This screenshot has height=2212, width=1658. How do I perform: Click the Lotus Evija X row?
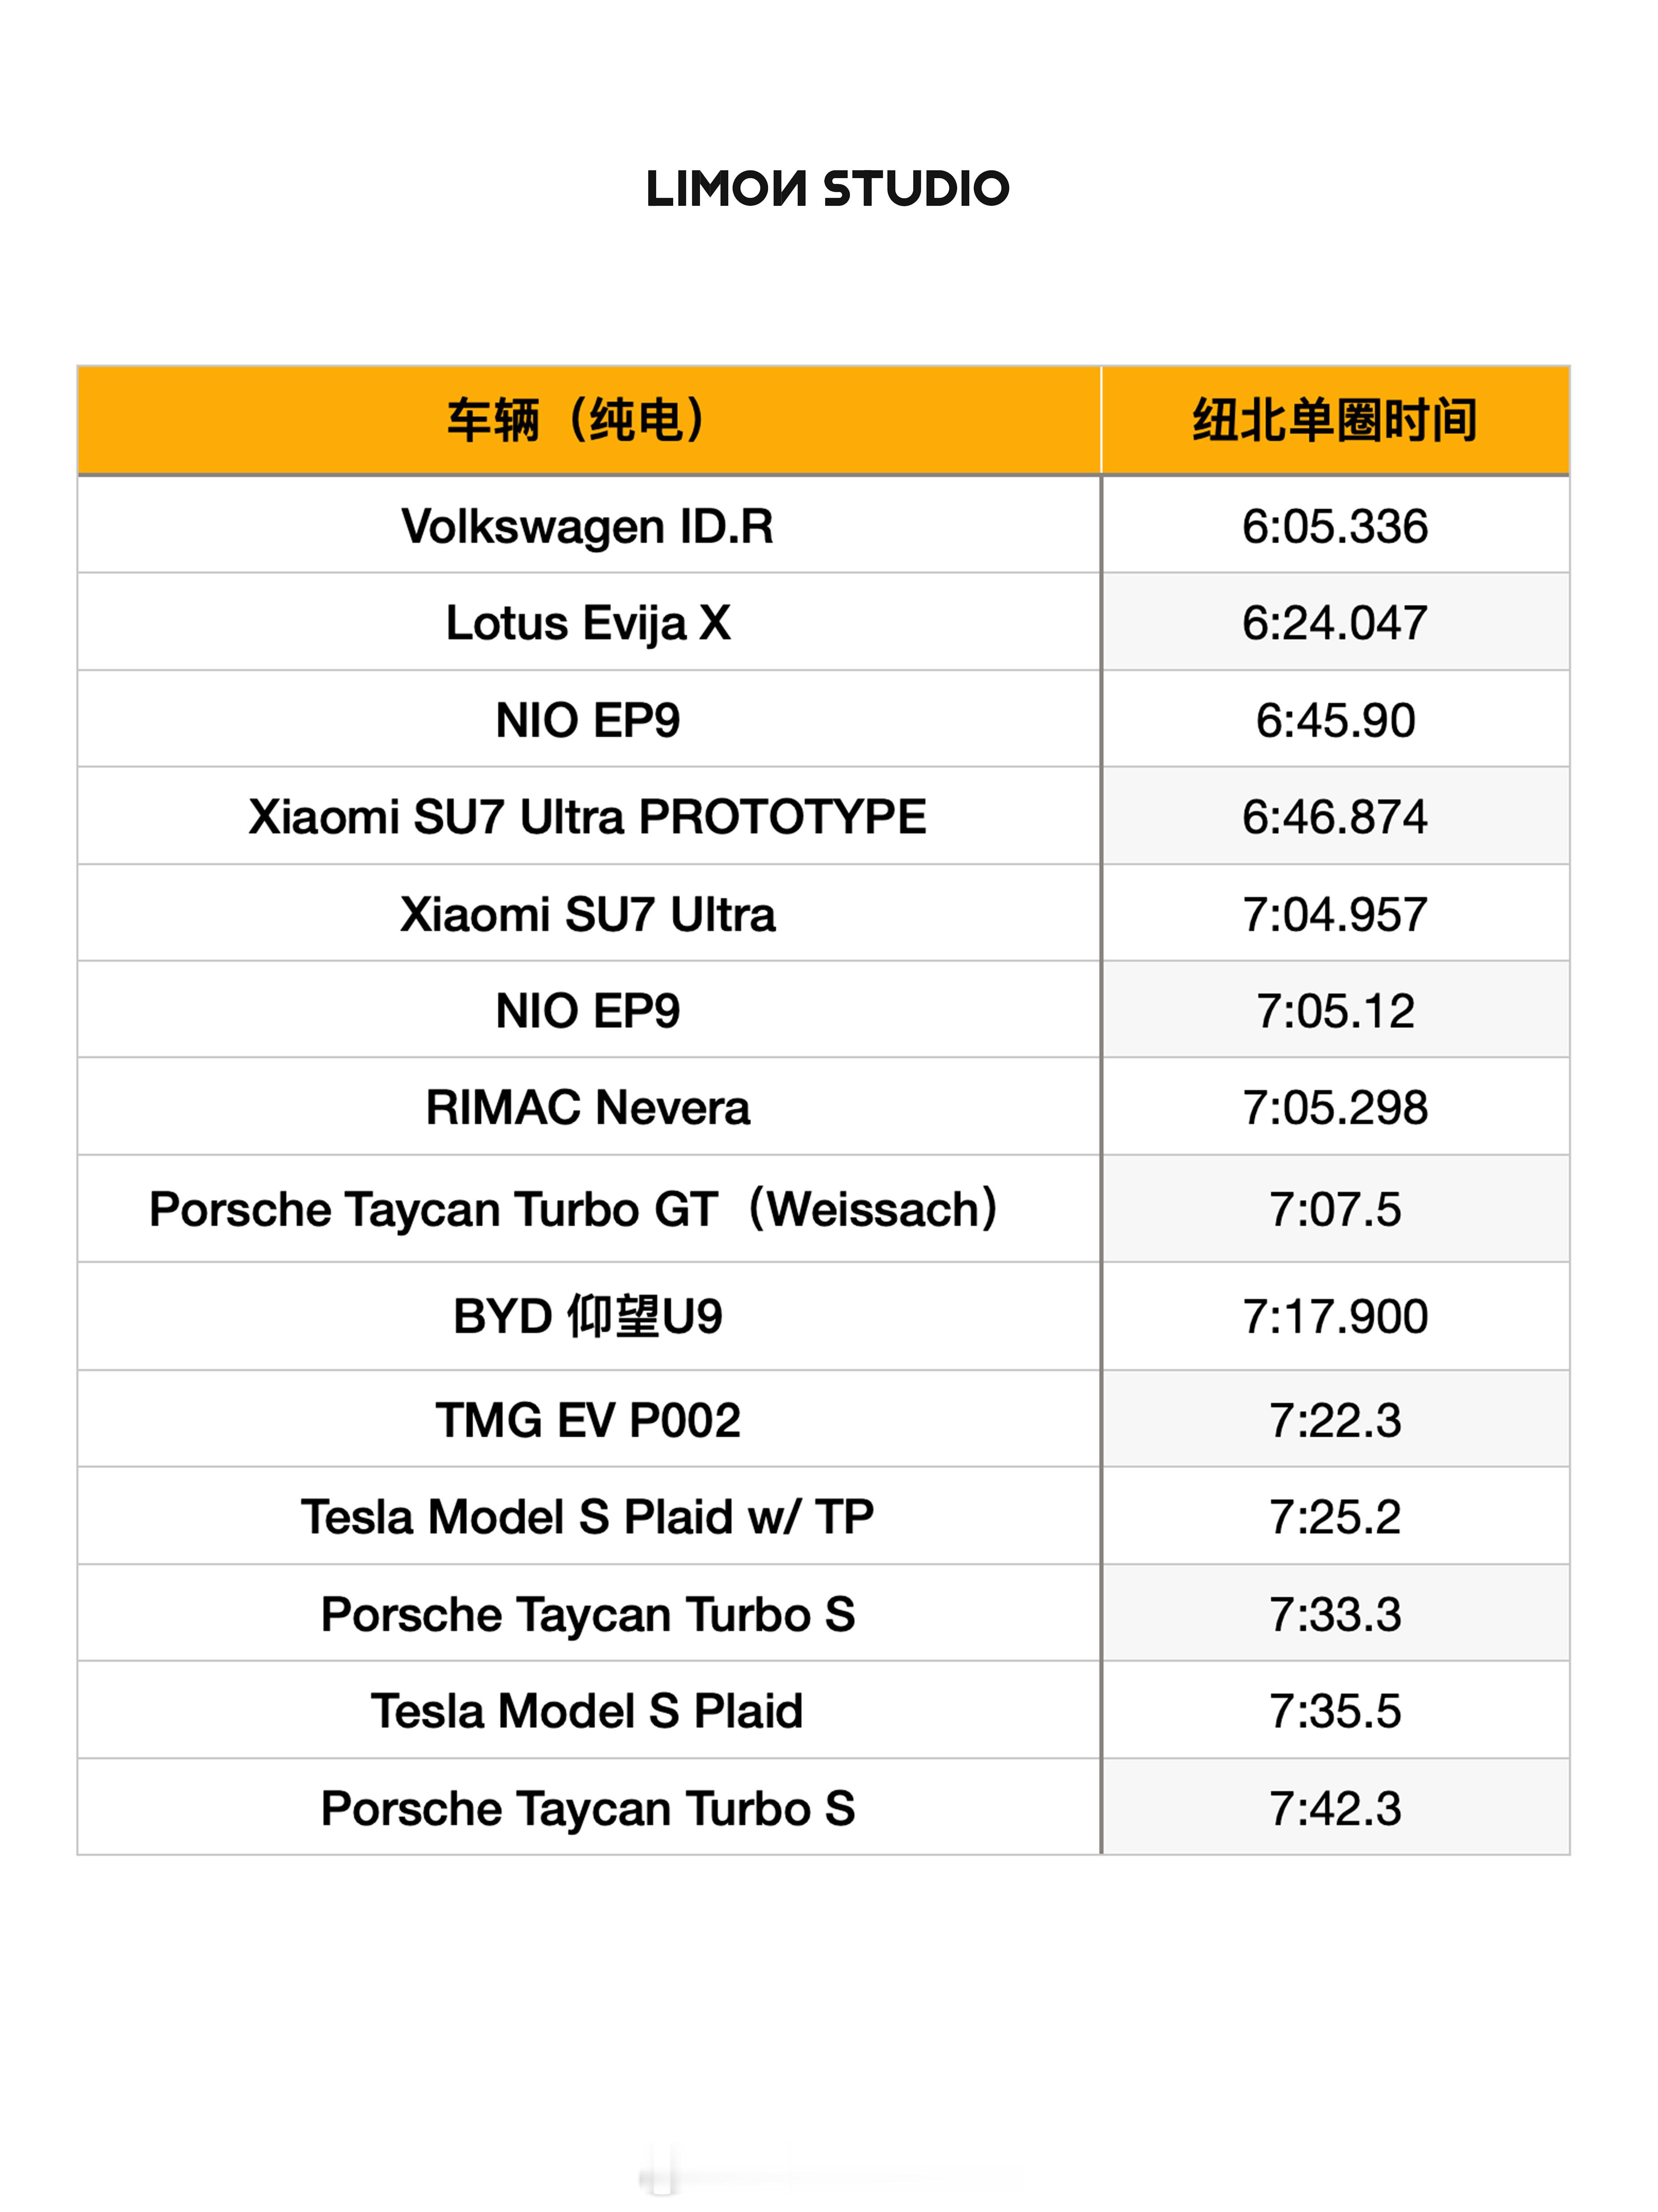(823, 622)
